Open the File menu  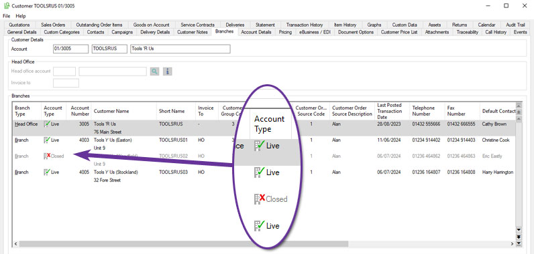[x=7, y=16]
